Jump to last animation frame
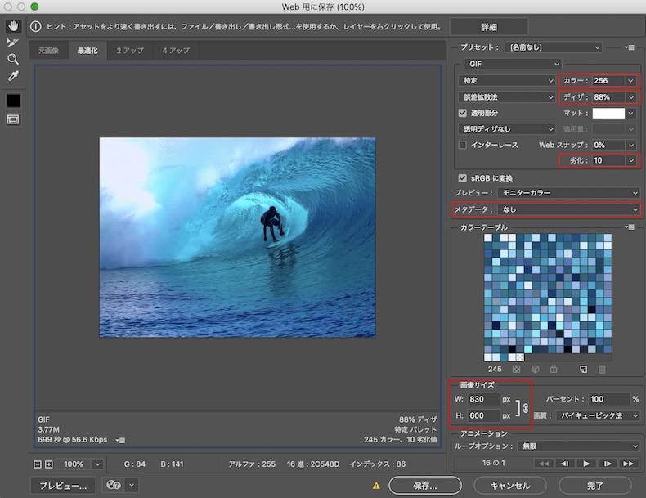Image resolution: width=646 pixels, height=498 pixels. 629,464
